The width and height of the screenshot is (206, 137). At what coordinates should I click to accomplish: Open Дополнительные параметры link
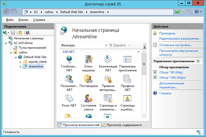coord(172,85)
